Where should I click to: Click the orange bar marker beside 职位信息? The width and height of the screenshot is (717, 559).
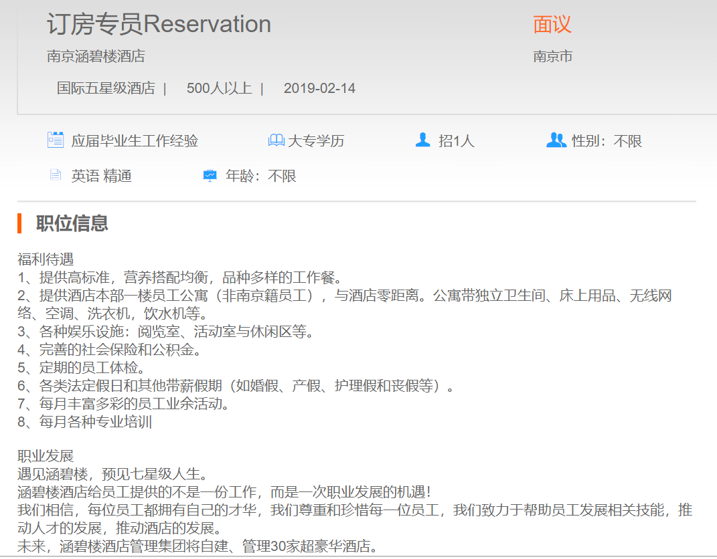coord(20,223)
